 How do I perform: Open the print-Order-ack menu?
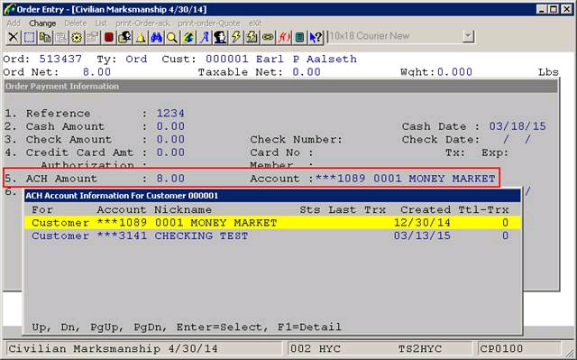(142, 23)
